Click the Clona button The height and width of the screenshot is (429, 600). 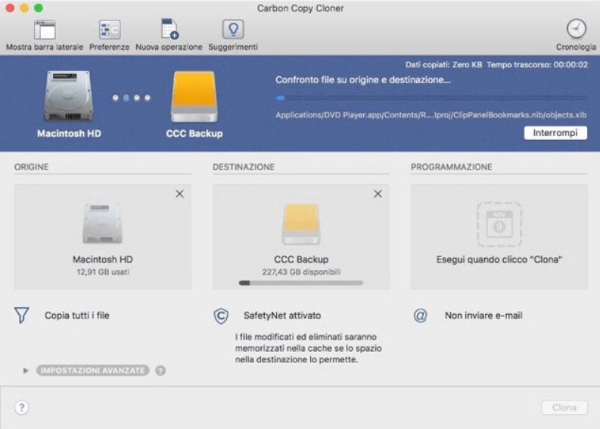pos(564,408)
